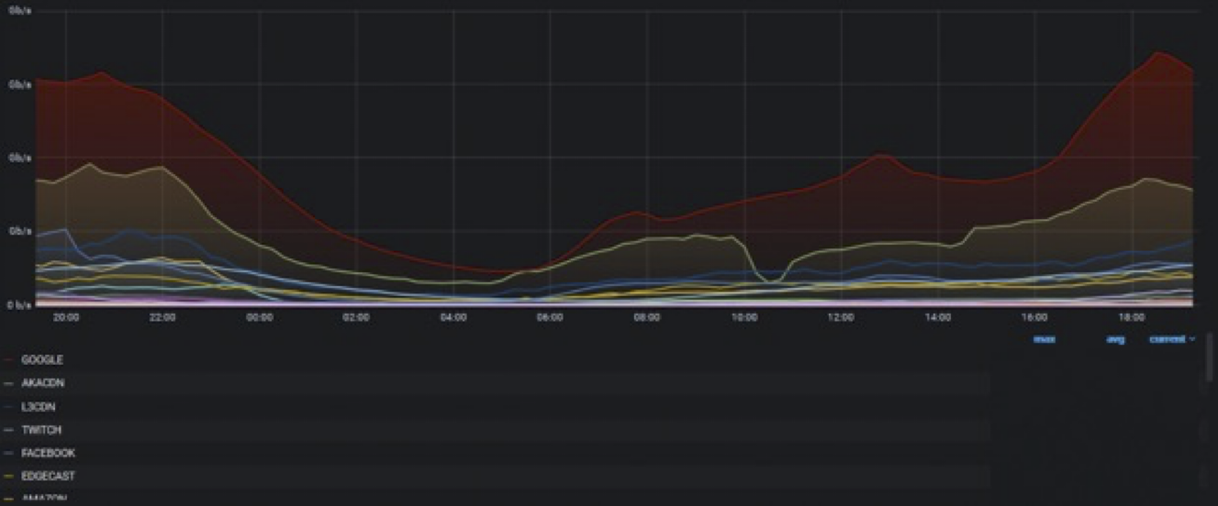The width and height of the screenshot is (1218, 506).
Task: Click the 0 b/s y-axis label
Action: [x=19, y=304]
